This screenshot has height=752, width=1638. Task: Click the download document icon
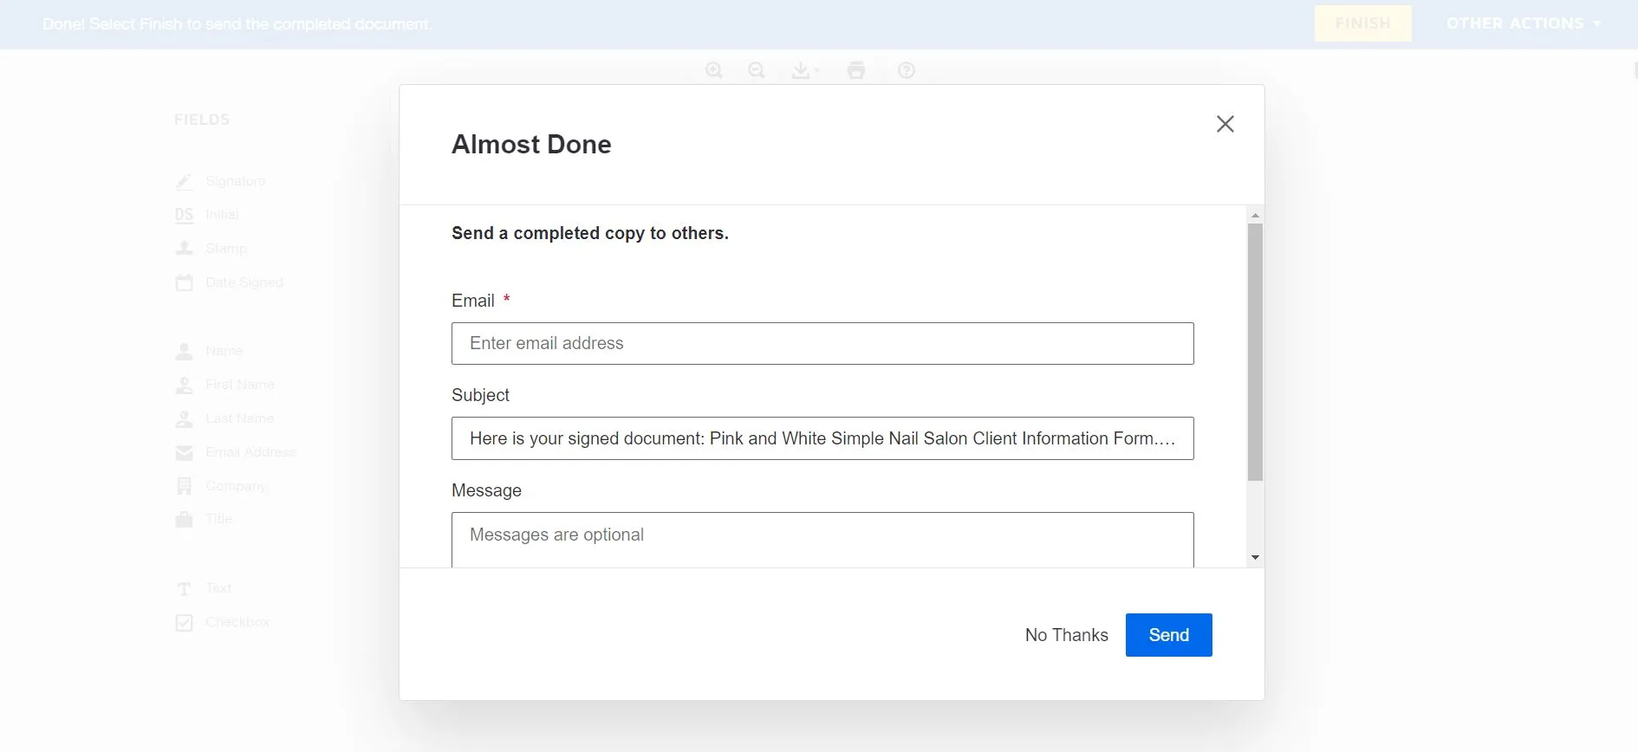(802, 70)
